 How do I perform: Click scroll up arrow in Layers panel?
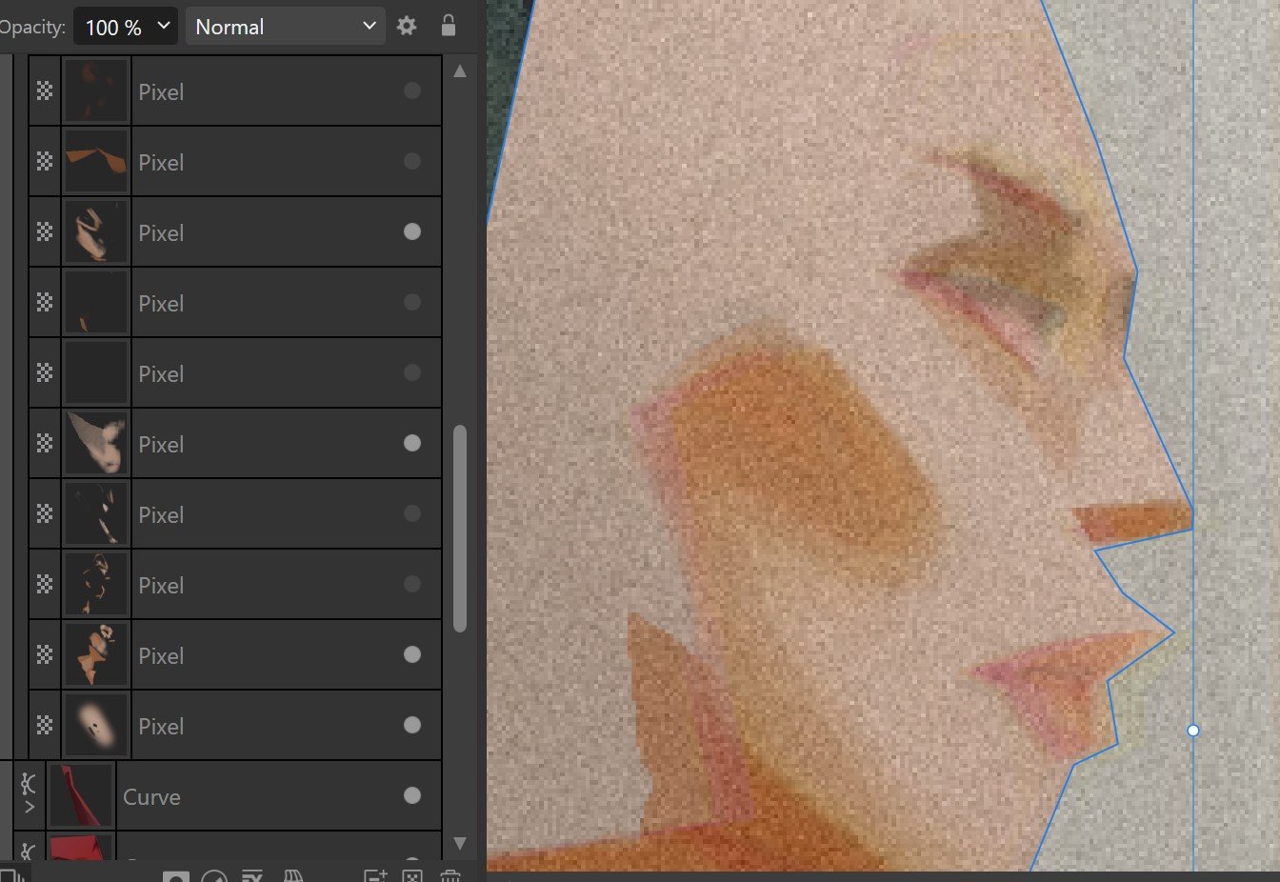(x=460, y=71)
